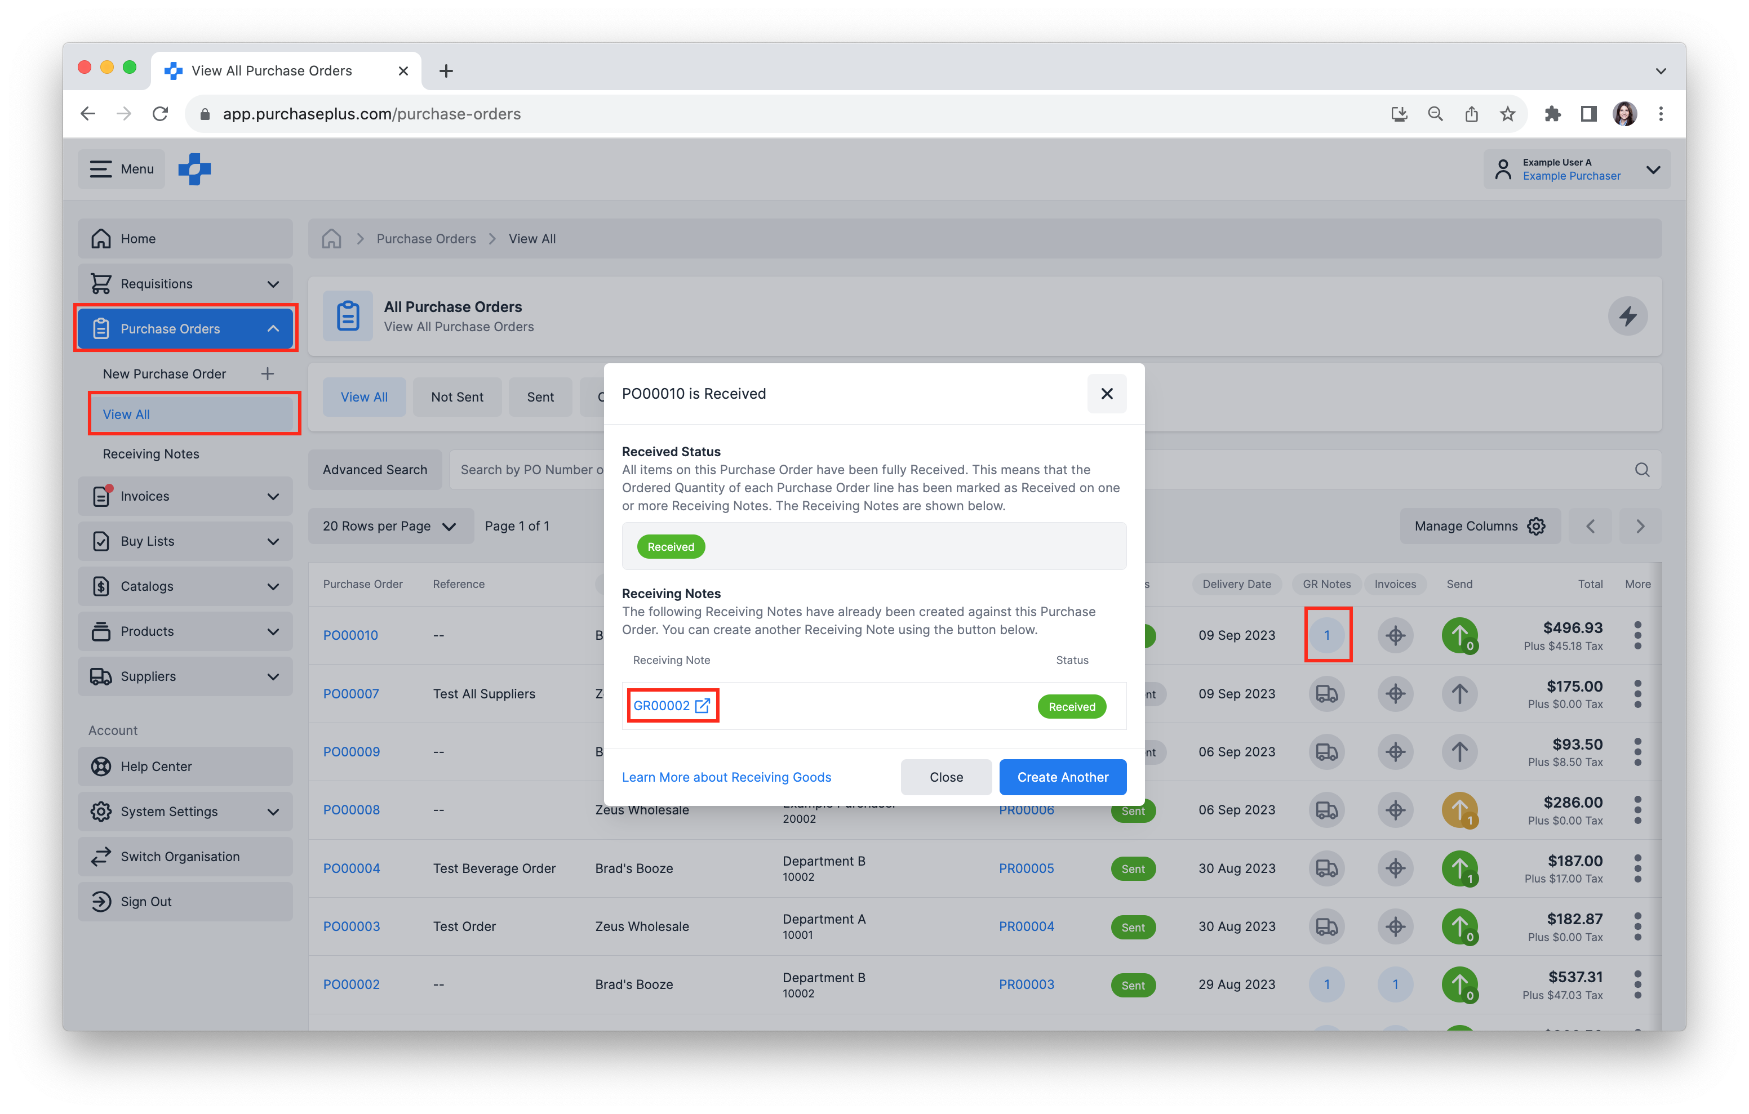Switch to the Sent tab

pos(540,397)
